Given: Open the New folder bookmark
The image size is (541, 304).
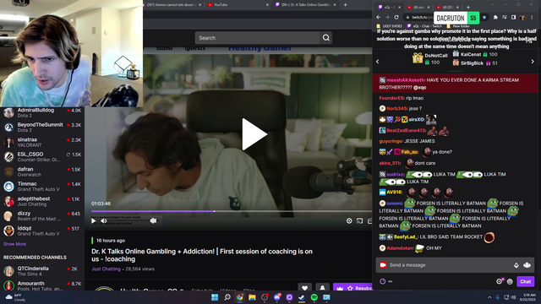Looking at the screenshot, I should [x=458, y=26].
